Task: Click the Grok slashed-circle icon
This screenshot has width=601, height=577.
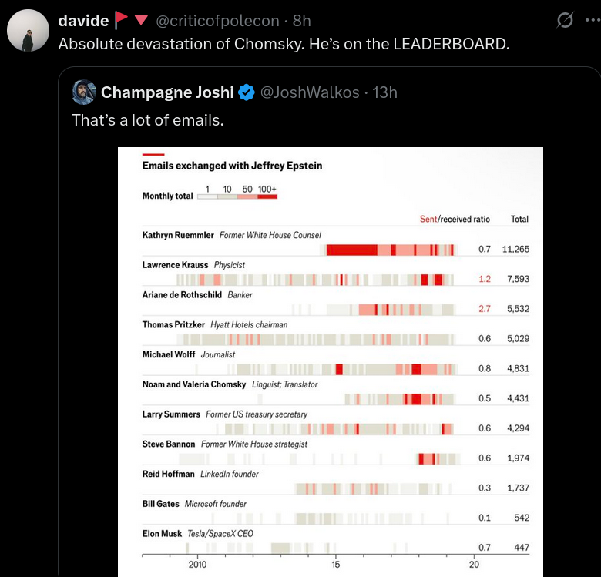Action: tap(565, 21)
